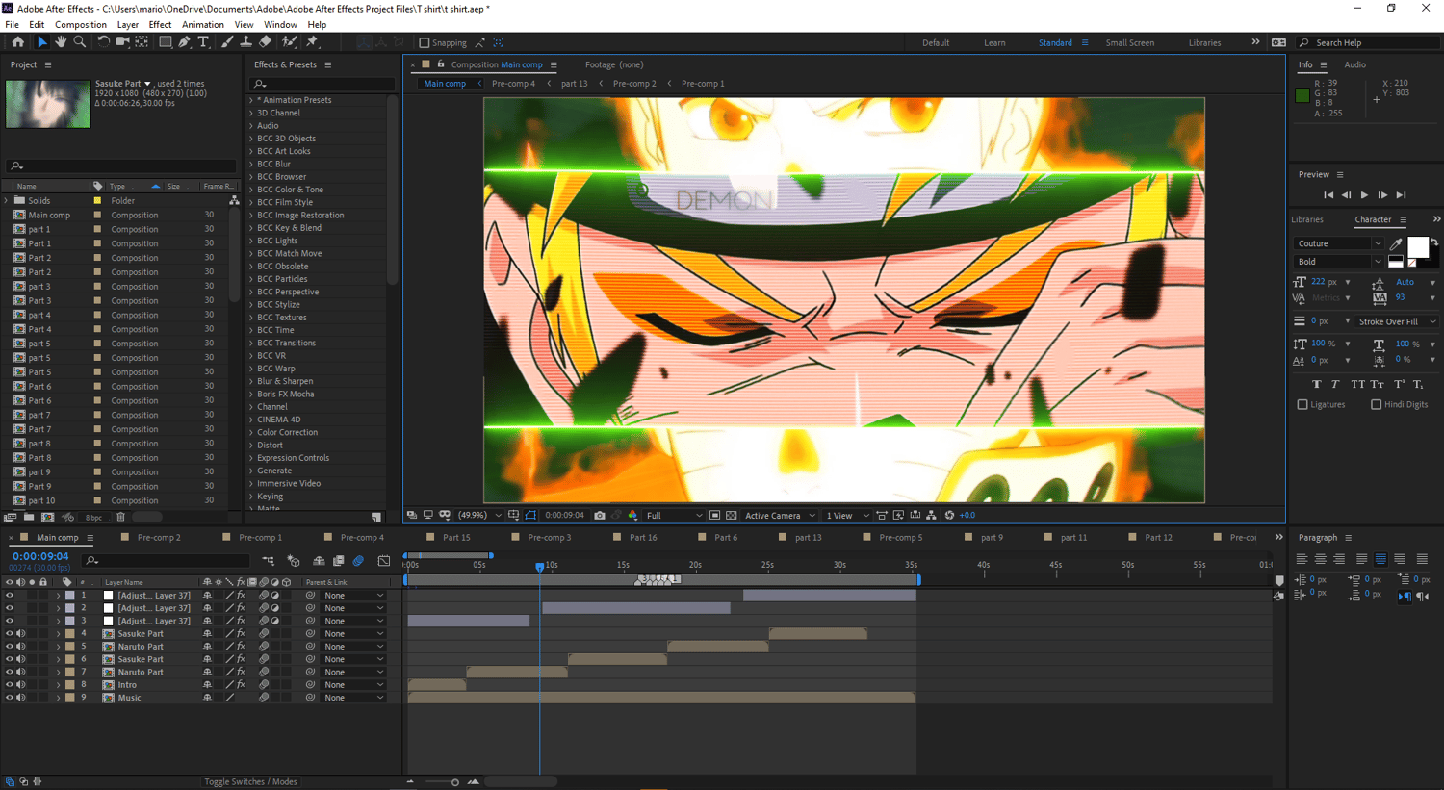Click Toggle Switches / Modes button
Viewport: 1444px width, 790px height.
click(249, 781)
